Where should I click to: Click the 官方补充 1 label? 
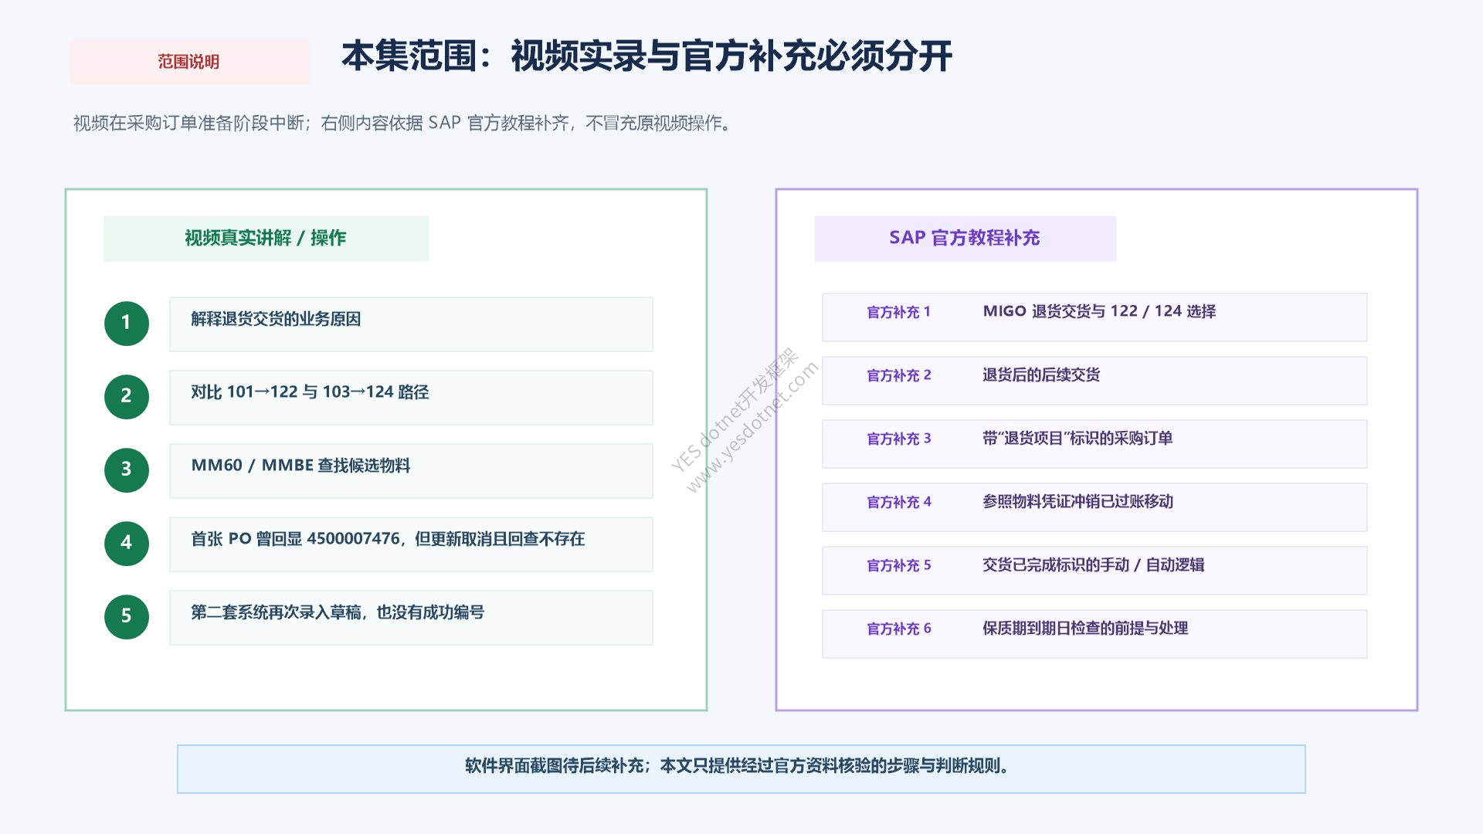click(899, 312)
